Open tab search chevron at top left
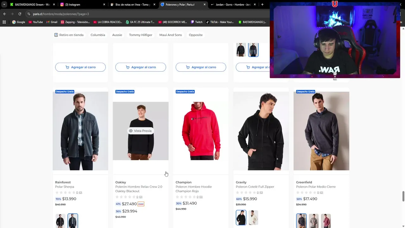Viewport: 405px width, 228px height. pos(4,4)
